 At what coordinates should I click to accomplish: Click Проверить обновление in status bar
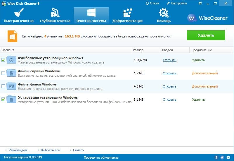coord(101,157)
